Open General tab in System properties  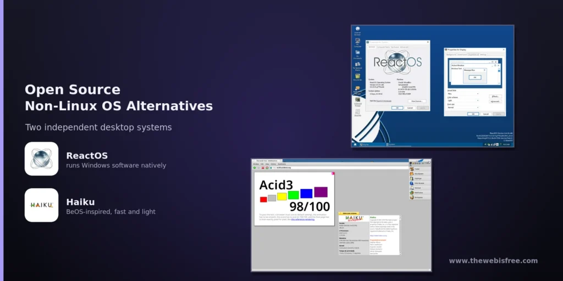pyautogui.click(x=372, y=47)
